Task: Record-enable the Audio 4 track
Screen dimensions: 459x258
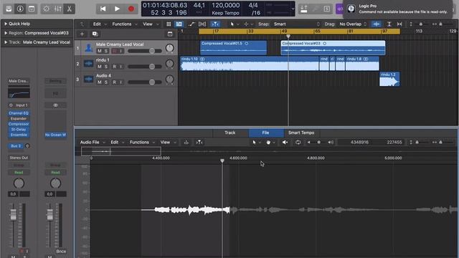Action: (x=115, y=82)
